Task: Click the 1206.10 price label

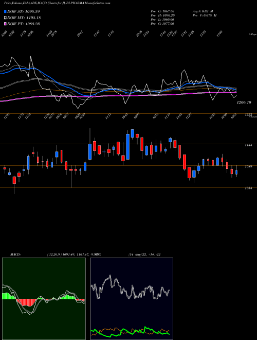Action: [x=244, y=103]
